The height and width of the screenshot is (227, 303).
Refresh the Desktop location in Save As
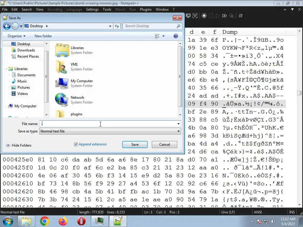coord(117,26)
